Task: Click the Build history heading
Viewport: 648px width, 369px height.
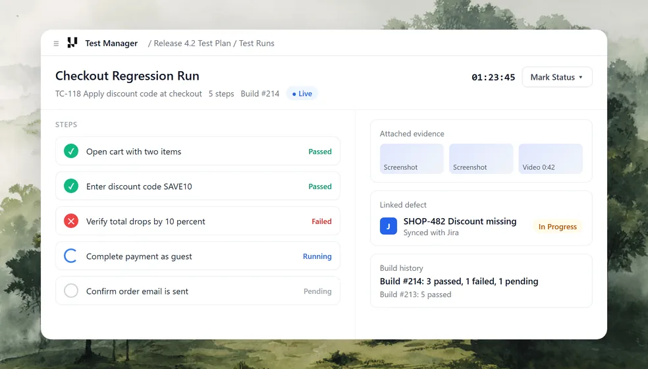Action: tap(401, 268)
